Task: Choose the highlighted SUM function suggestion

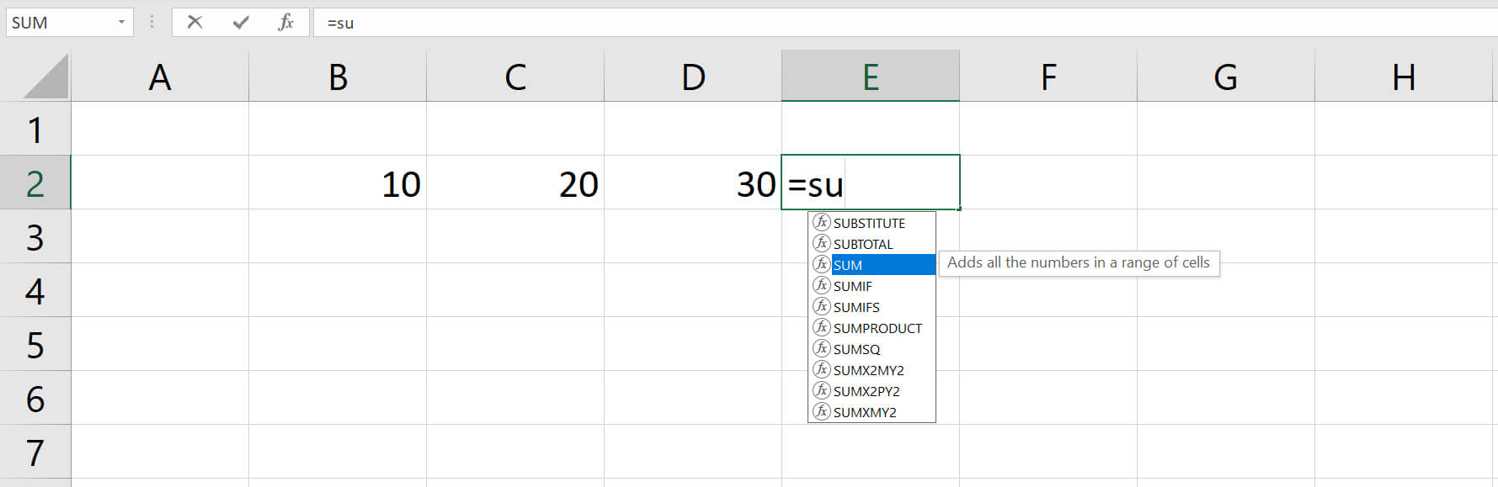Action: click(872, 265)
